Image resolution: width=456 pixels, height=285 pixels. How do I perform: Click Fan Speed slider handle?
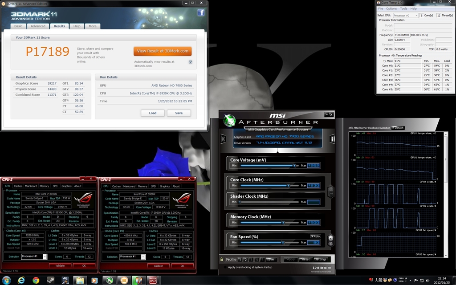pyautogui.click(x=282, y=243)
